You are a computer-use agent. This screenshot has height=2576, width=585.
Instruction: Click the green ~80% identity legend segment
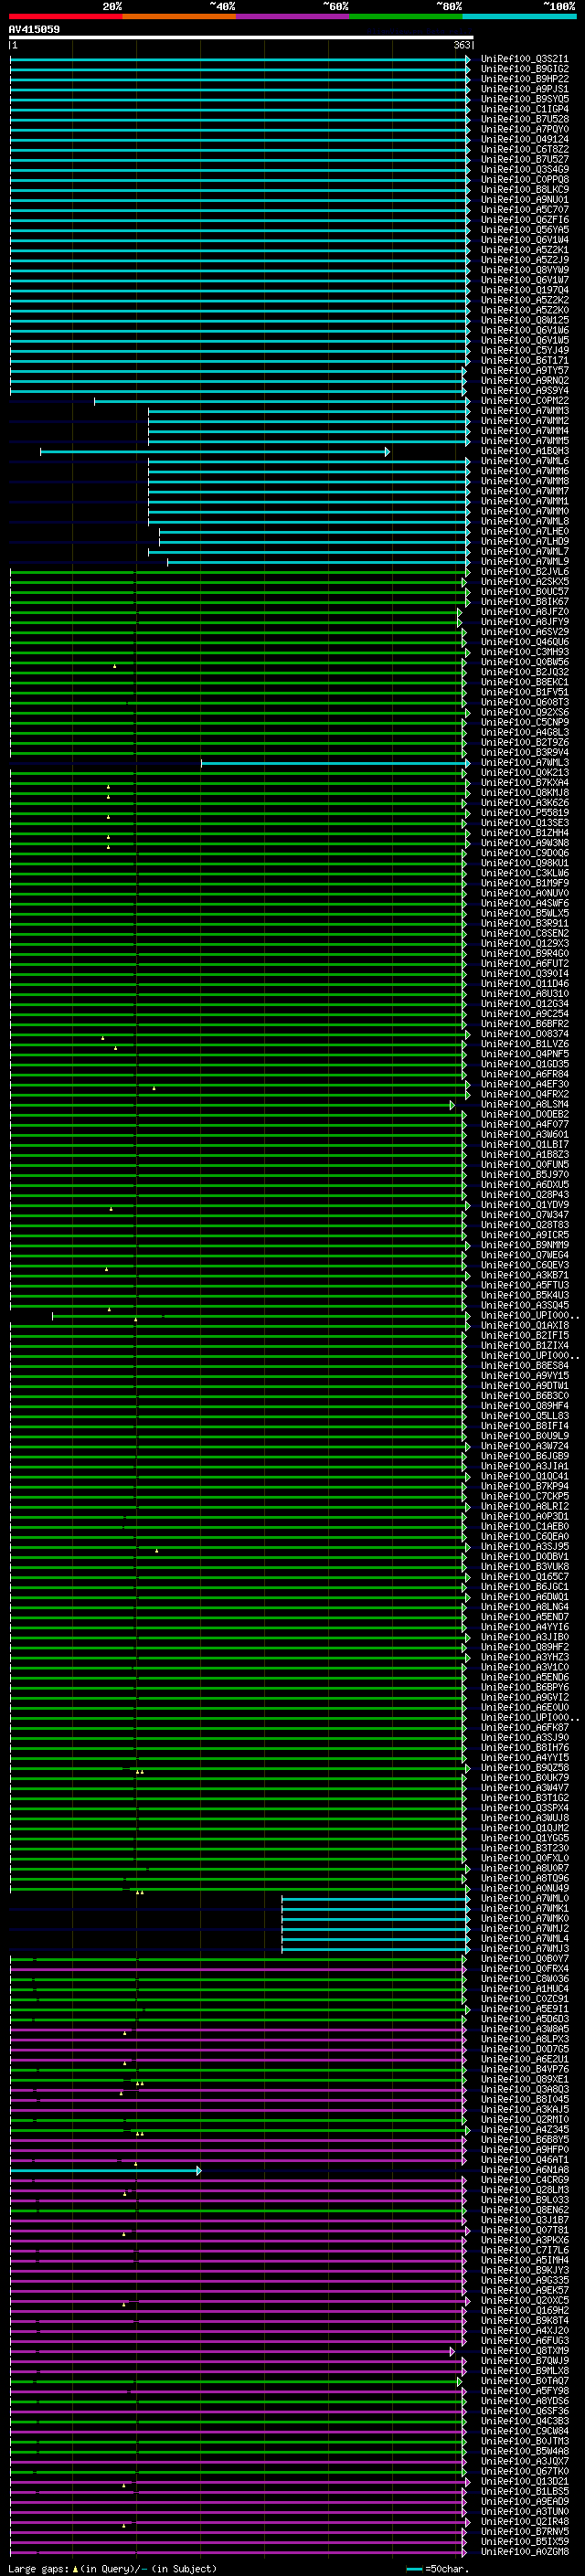pos(406,16)
